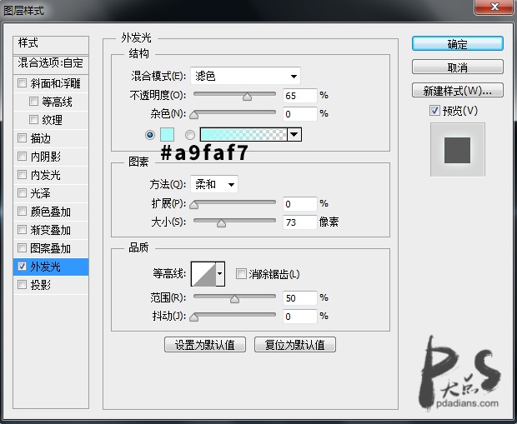Image resolution: width=517 pixels, height=424 pixels.
Task: Enable the 斜面和浮雕 checkbox
Action: point(22,82)
